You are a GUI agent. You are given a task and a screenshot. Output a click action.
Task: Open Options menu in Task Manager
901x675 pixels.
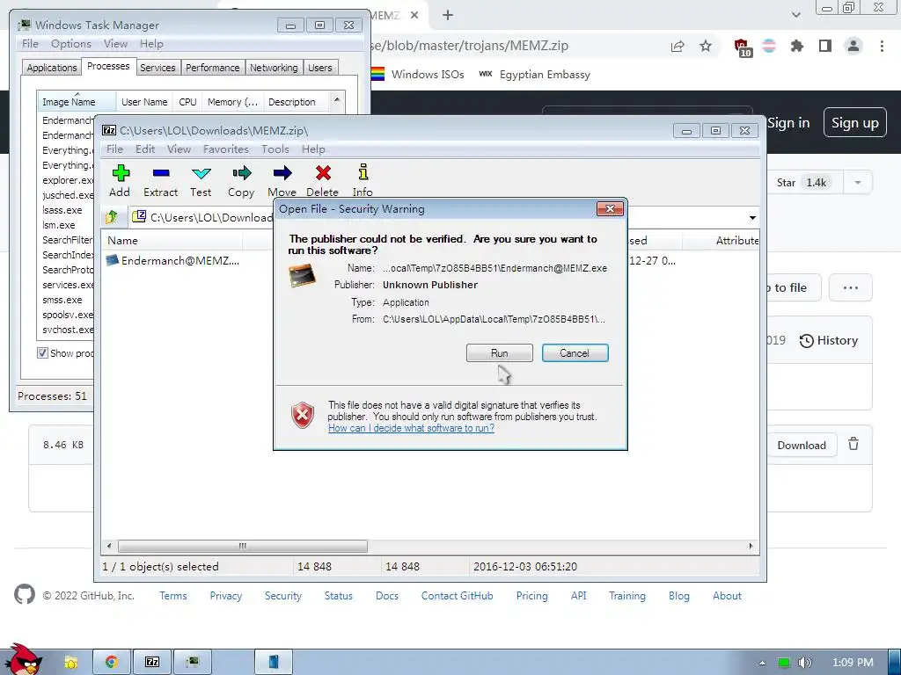click(71, 44)
